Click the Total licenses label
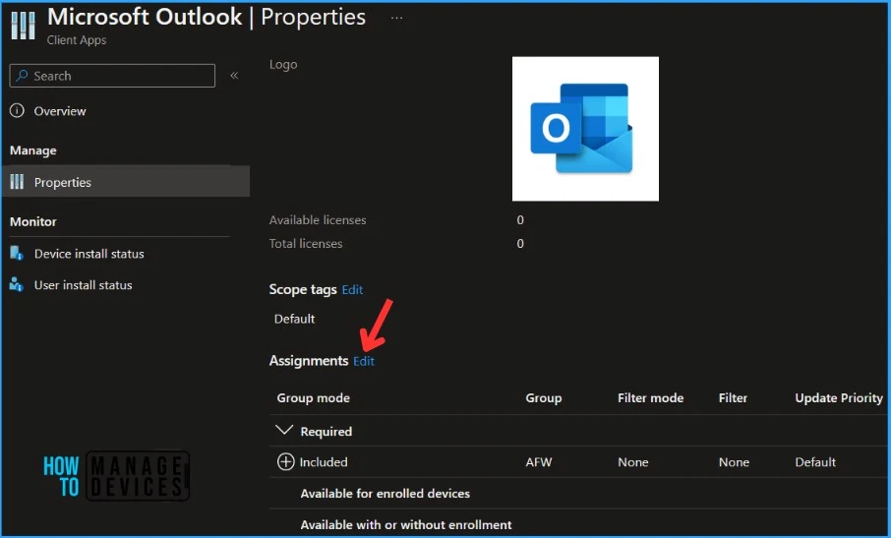 pyautogui.click(x=306, y=243)
